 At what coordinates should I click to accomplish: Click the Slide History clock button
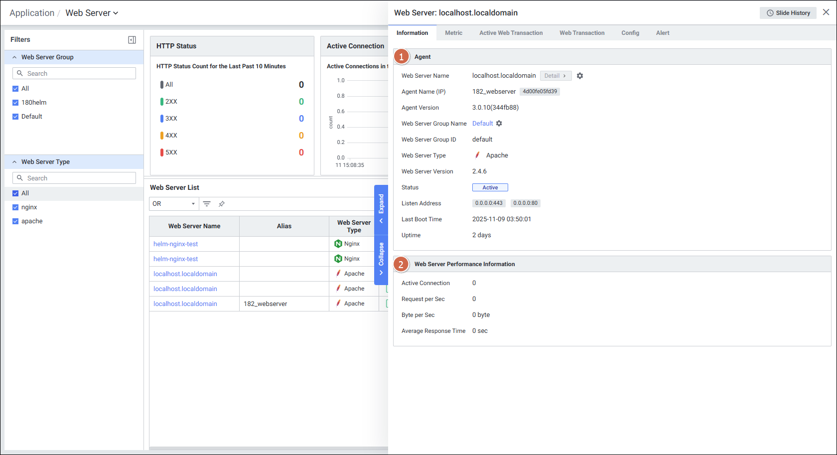(x=788, y=13)
